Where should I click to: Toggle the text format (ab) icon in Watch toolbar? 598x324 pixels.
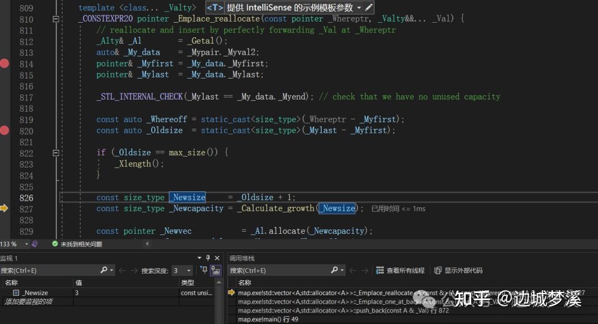(216, 270)
